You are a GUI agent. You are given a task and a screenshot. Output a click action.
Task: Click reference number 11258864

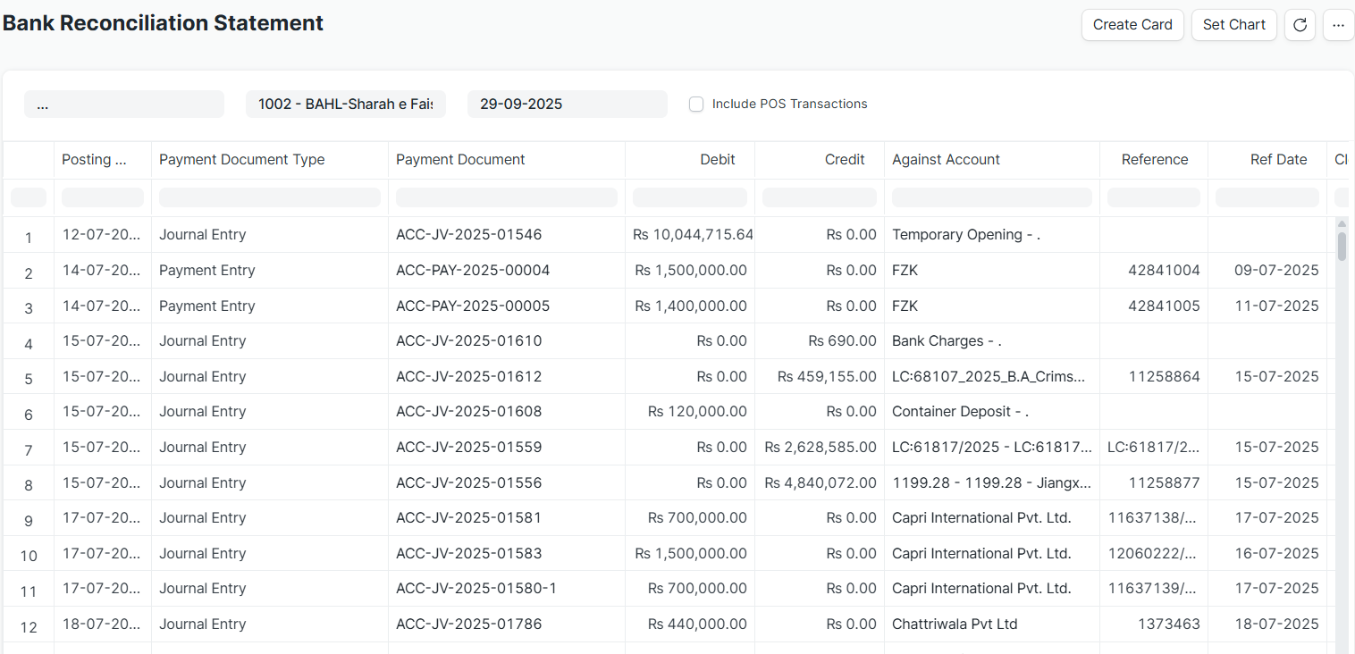click(1164, 377)
